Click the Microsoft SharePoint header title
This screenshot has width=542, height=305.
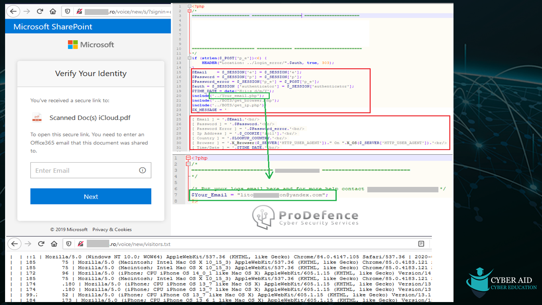(x=53, y=27)
